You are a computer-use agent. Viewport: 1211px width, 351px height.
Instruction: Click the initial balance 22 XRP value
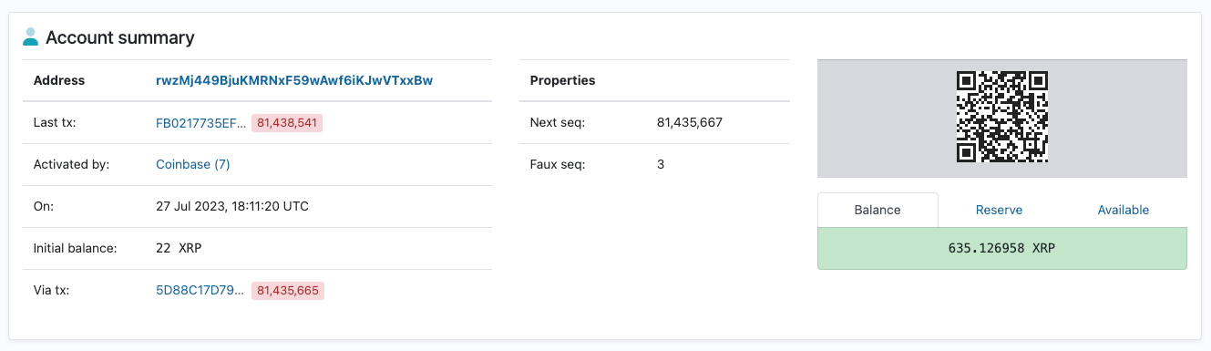[179, 248]
